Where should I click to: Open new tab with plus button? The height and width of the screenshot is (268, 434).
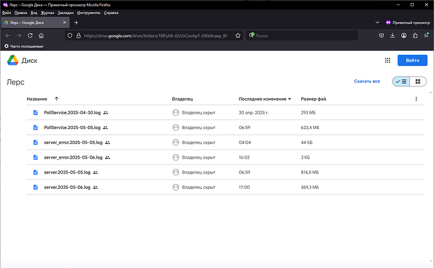click(76, 23)
